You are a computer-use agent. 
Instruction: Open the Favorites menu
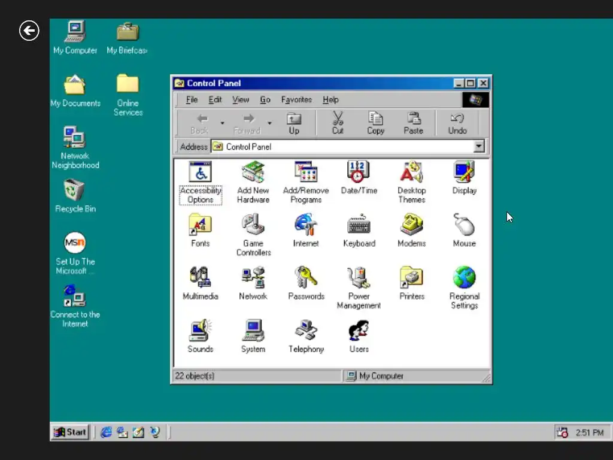(x=296, y=100)
